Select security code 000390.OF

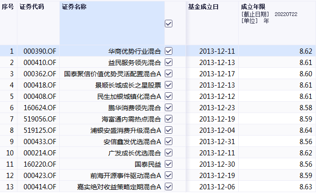[x=40, y=51]
